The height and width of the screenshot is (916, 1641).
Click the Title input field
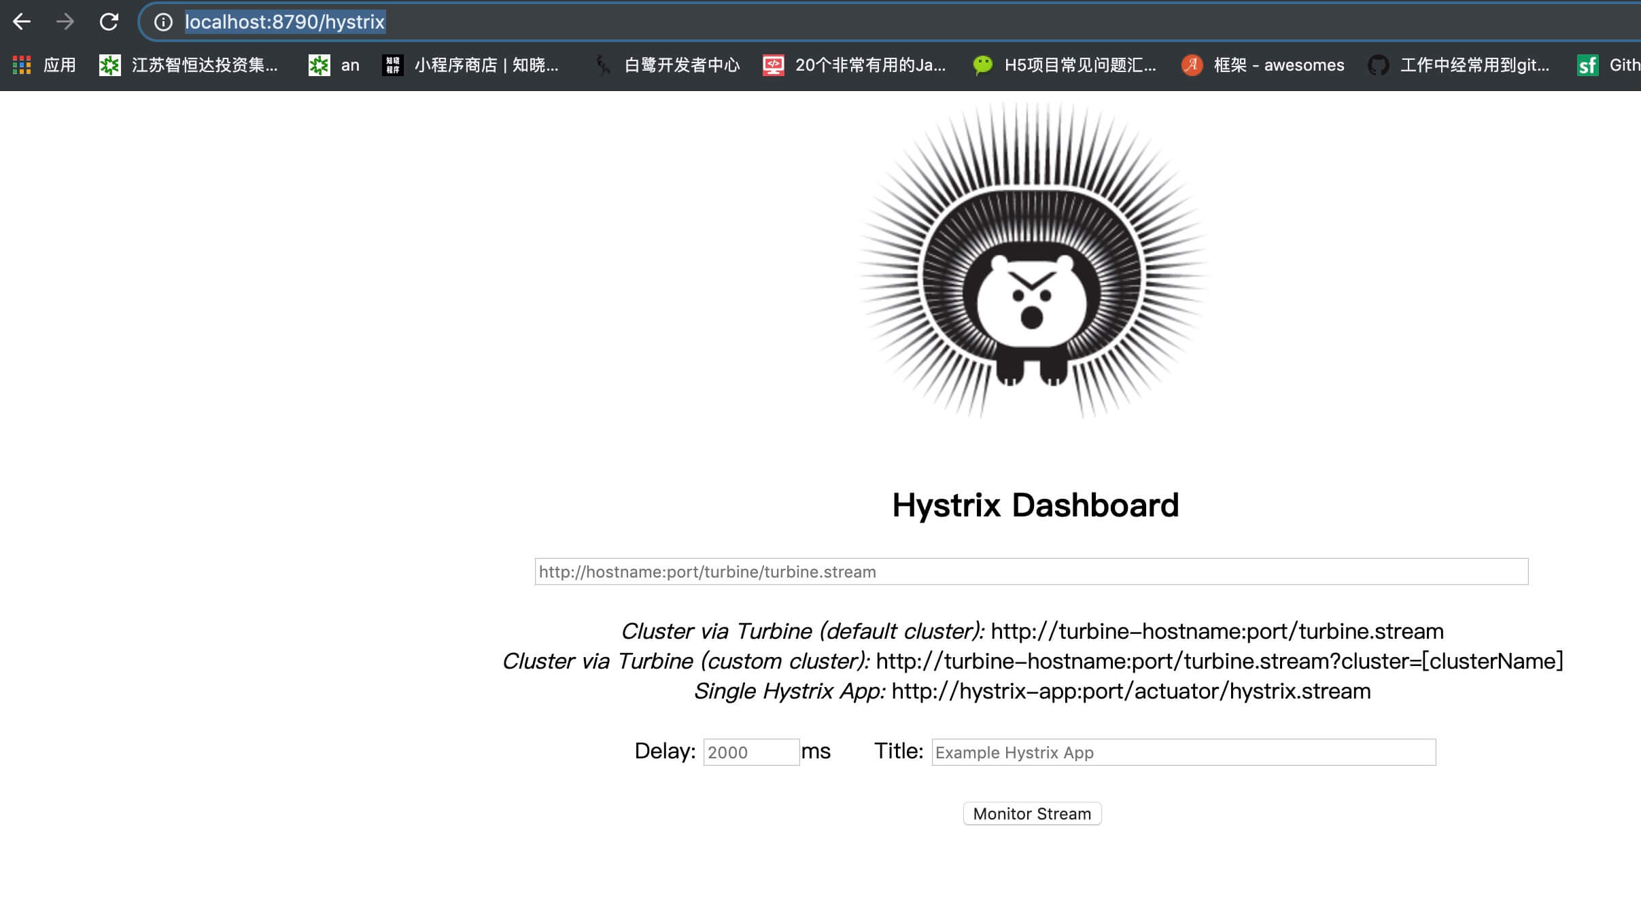1184,752
